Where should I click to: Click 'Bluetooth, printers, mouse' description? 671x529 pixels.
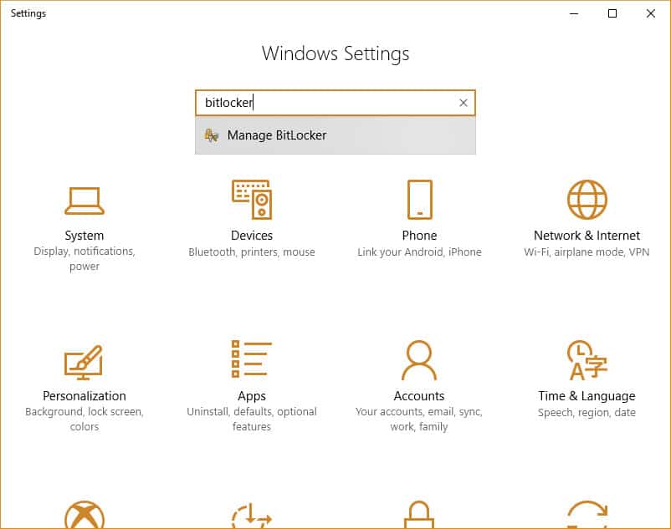(252, 252)
